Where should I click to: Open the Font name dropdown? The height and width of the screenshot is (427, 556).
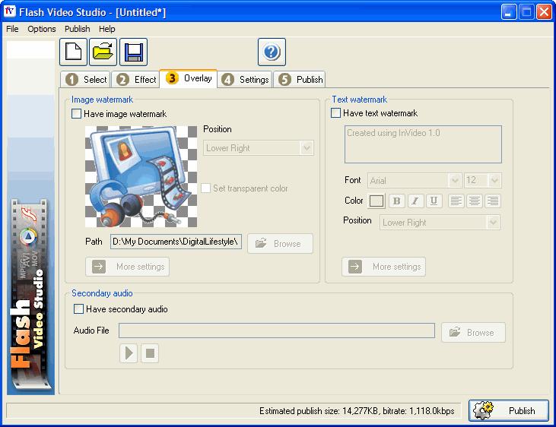click(x=415, y=180)
